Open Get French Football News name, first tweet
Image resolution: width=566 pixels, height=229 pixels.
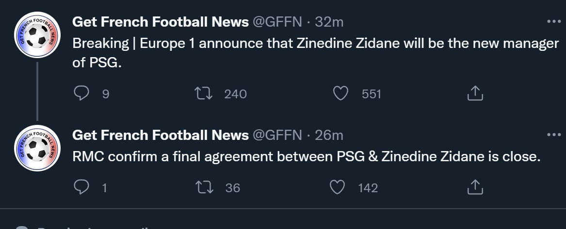(160, 22)
